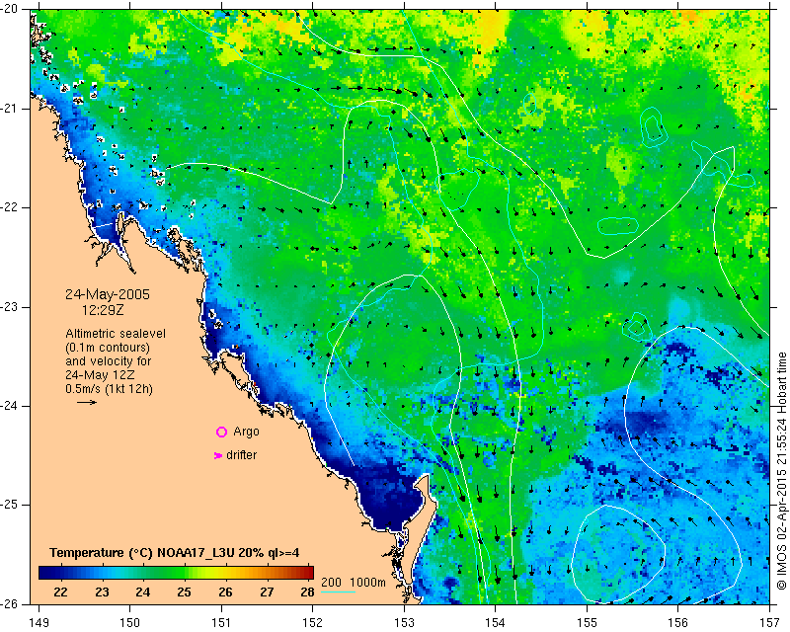Click the latitude axis label -23
Viewport: 790px width, 632px height.
(10, 306)
